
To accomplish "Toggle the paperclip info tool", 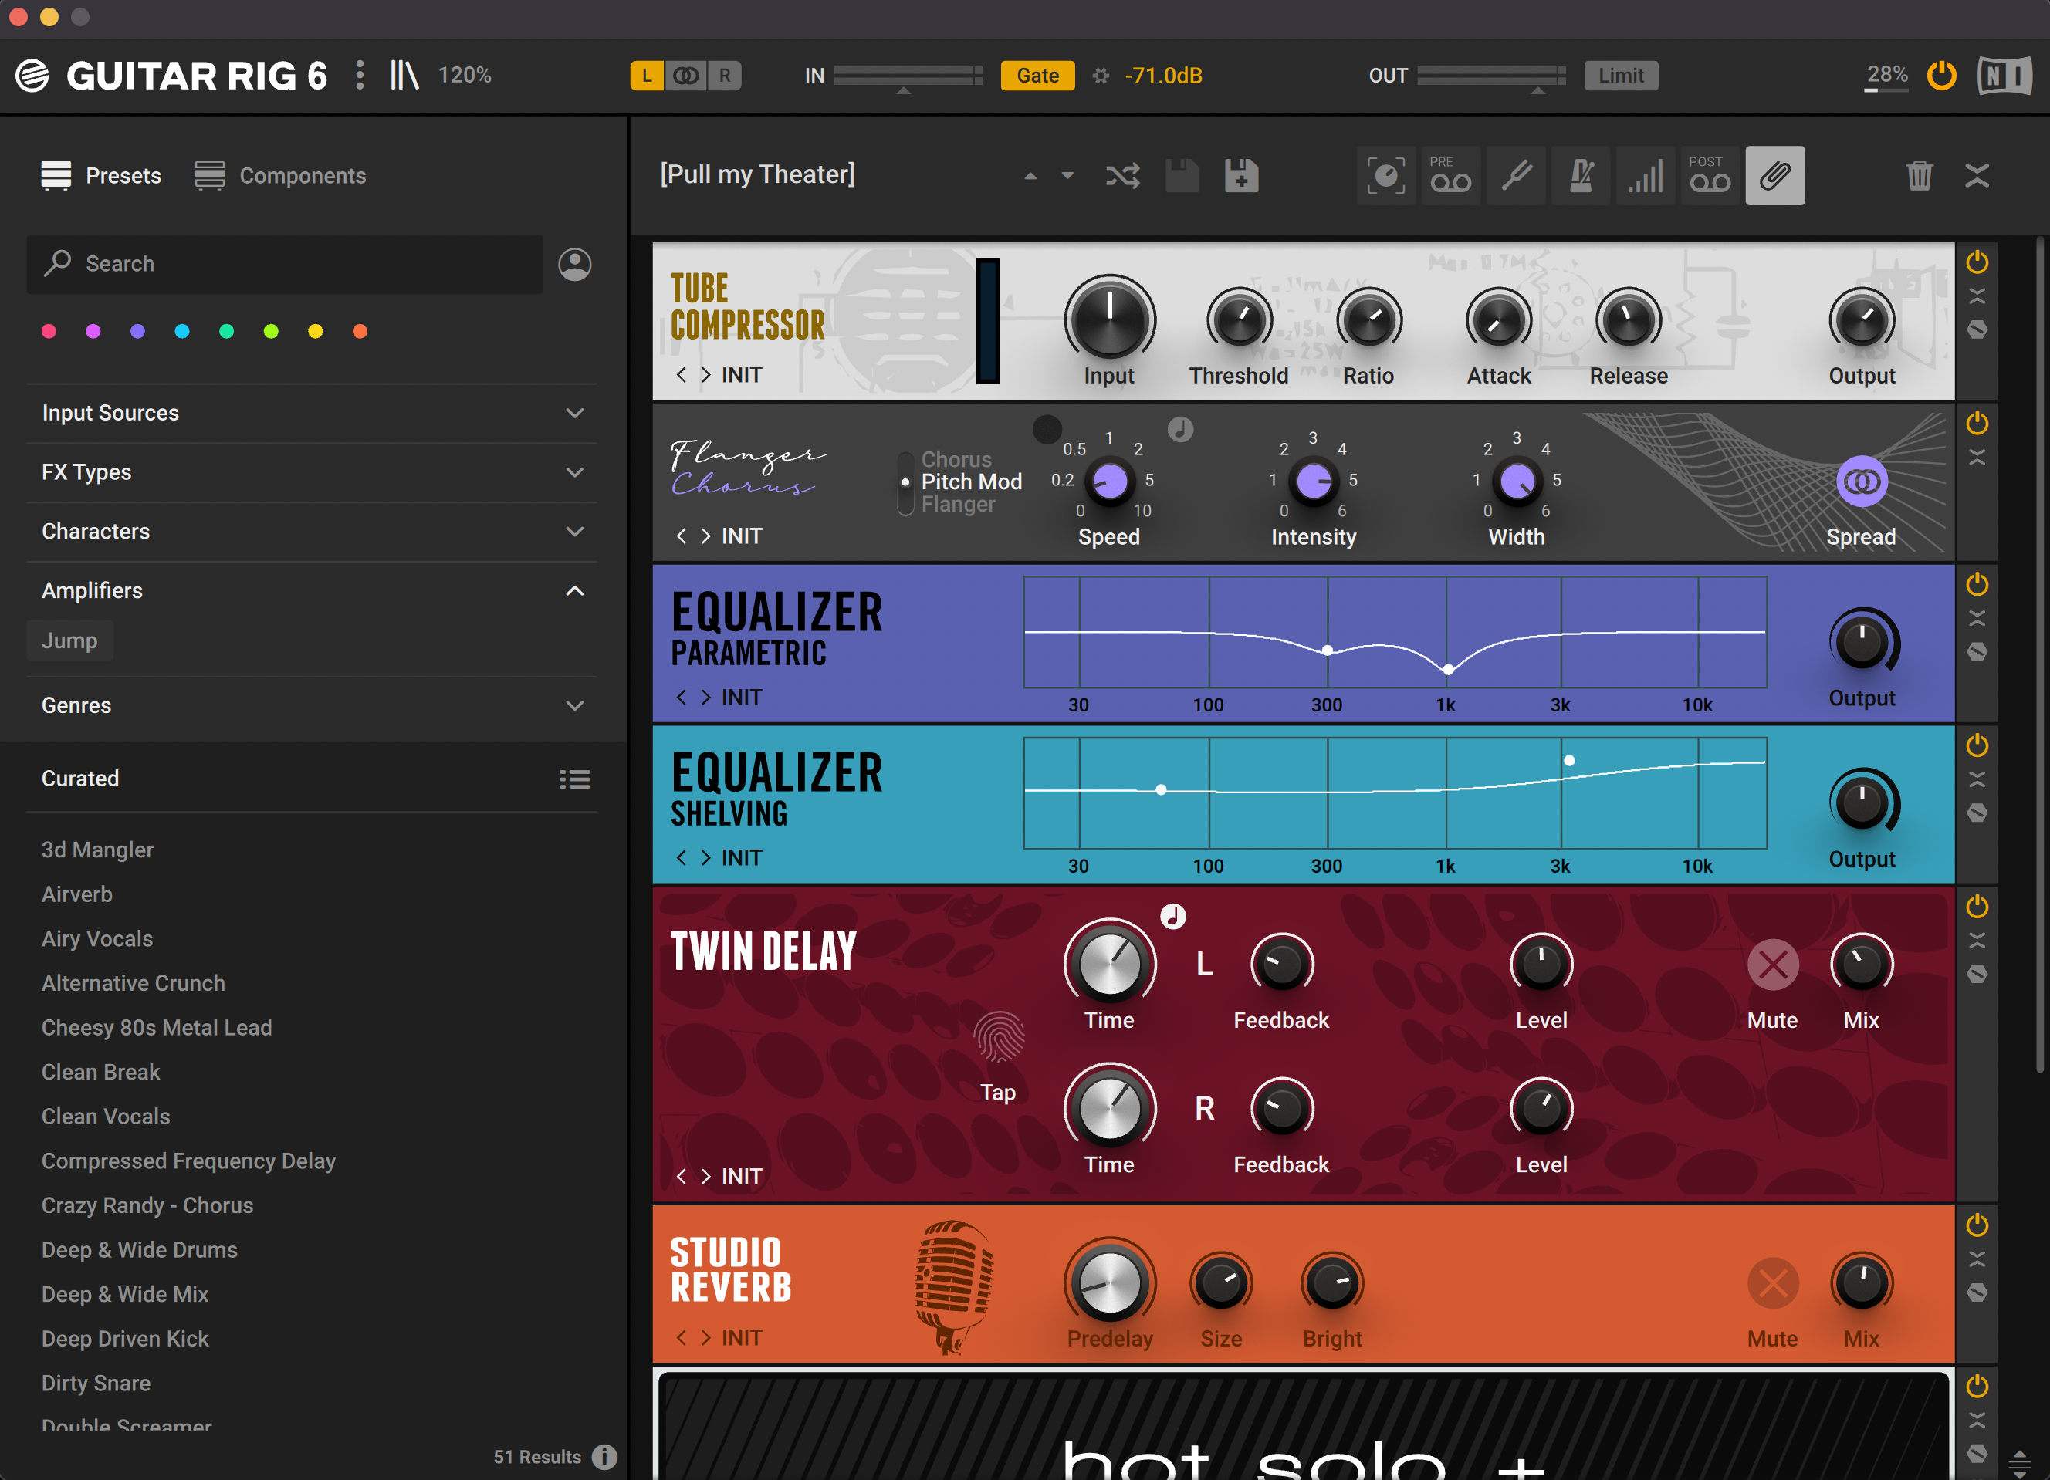I will tap(1775, 175).
